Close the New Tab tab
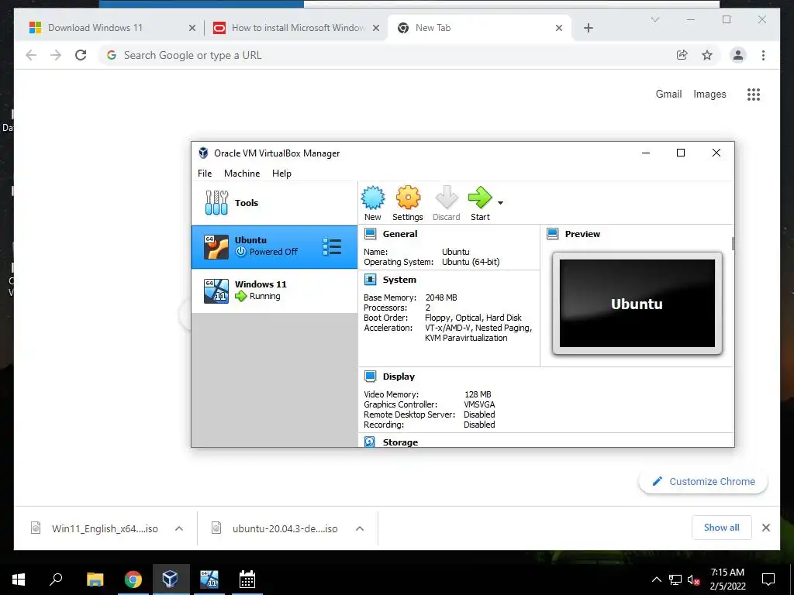This screenshot has width=794, height=595. (x=559, y=28)
